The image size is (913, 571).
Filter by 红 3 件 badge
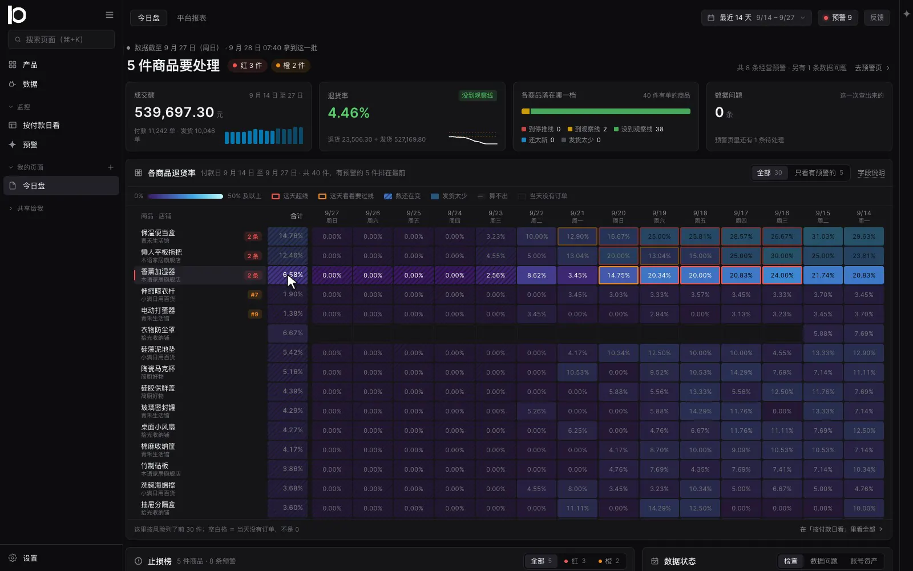click(x=248, y=66)
